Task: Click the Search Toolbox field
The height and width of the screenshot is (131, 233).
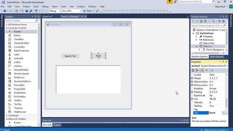Action: 20,20
